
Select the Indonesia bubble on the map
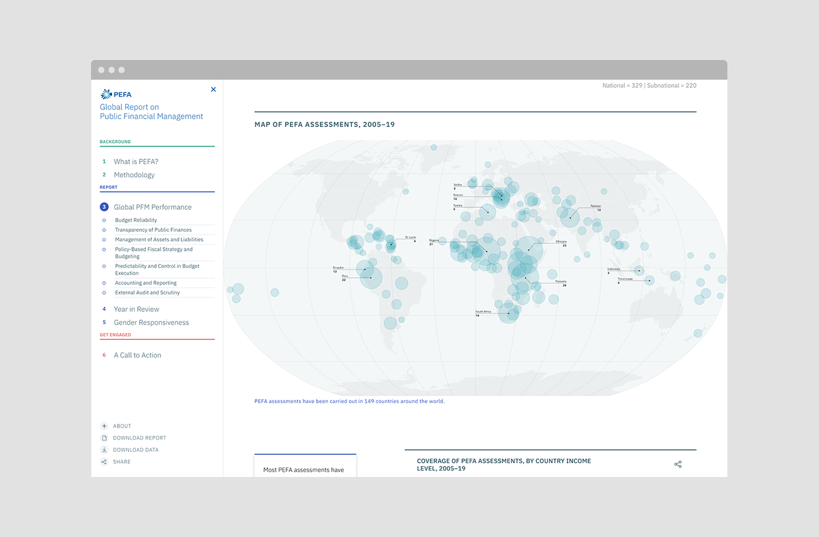(x=639, y=271)
